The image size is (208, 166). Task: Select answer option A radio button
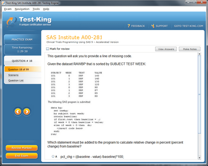point(53,156)
